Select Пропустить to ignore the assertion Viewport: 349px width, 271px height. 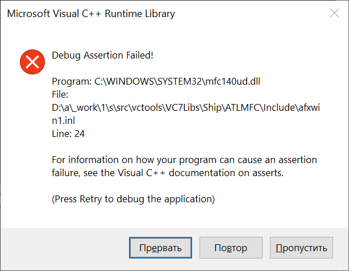coord(301,248)
